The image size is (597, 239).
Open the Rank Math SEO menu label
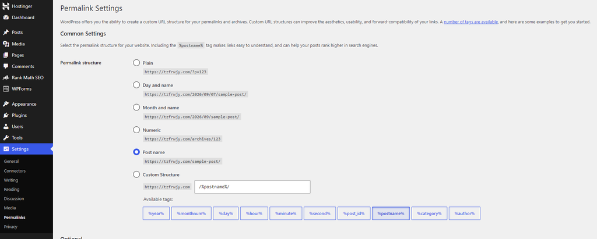click(27, 77)
